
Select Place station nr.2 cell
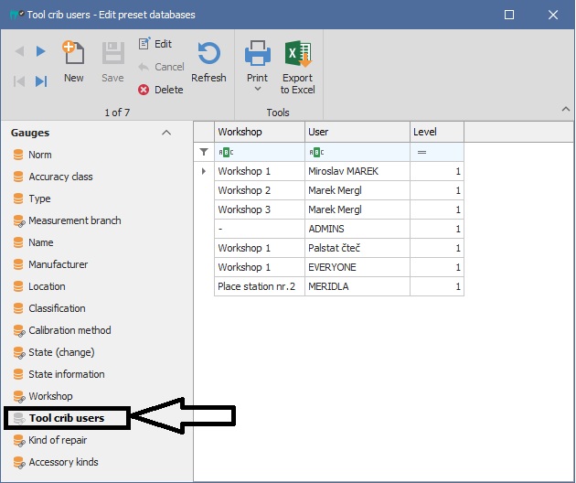pos(260,286)
